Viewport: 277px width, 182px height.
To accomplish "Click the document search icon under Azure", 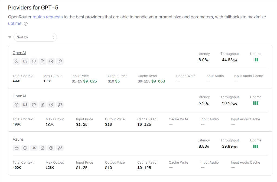I will click(43, 148).
